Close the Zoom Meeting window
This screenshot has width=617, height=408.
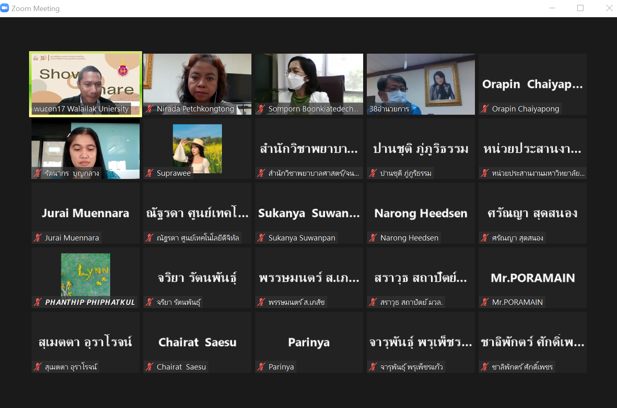(609, 8)
